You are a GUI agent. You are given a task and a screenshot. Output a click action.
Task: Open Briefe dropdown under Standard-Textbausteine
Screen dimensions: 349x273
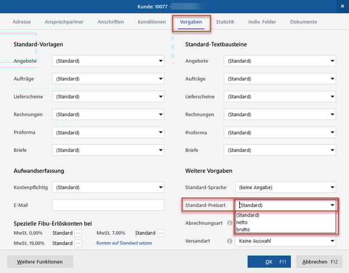coord(280,150)
